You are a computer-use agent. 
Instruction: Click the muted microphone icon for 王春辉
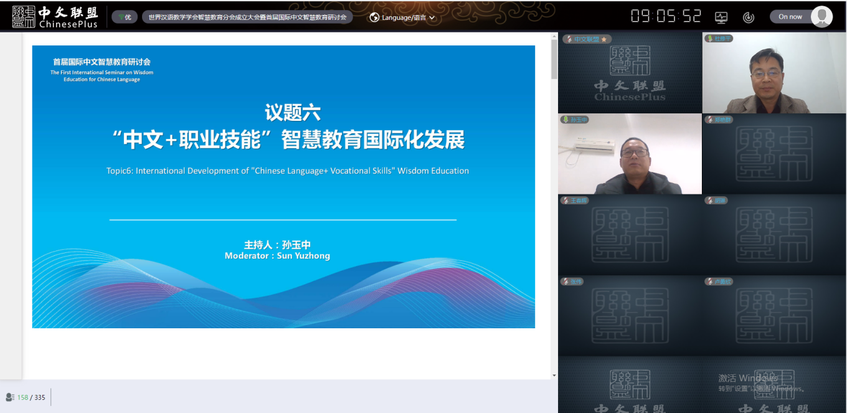[x=567, y=201]
